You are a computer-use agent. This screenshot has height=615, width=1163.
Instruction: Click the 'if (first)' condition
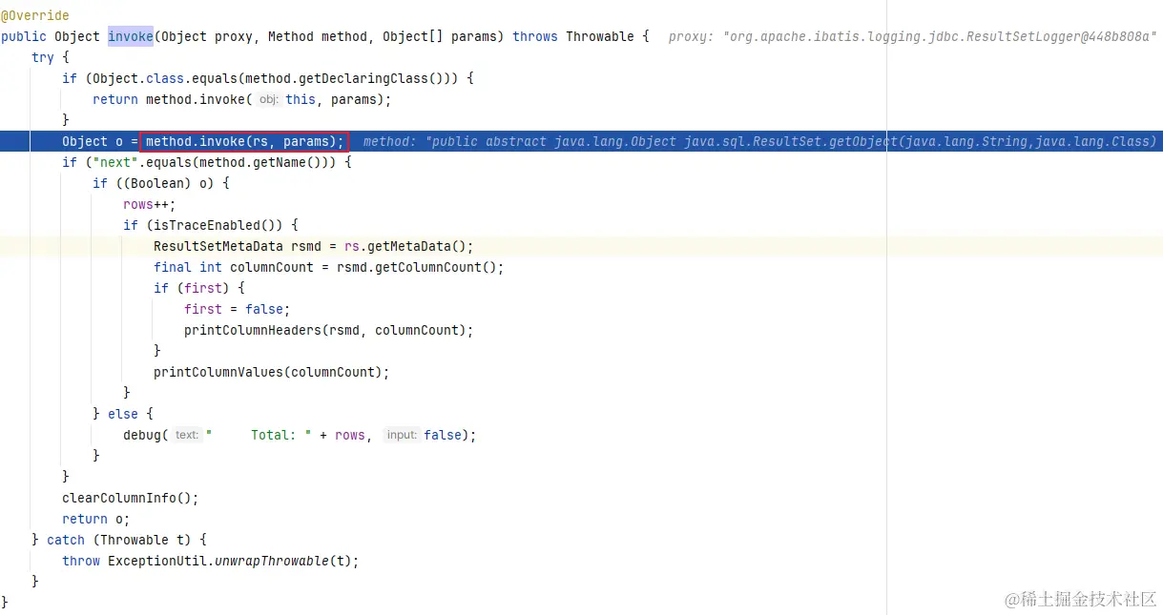pyautogui.click(x=192, y=288)
